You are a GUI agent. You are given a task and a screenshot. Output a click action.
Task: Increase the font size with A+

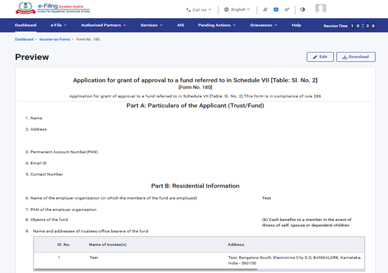point(287,10)
